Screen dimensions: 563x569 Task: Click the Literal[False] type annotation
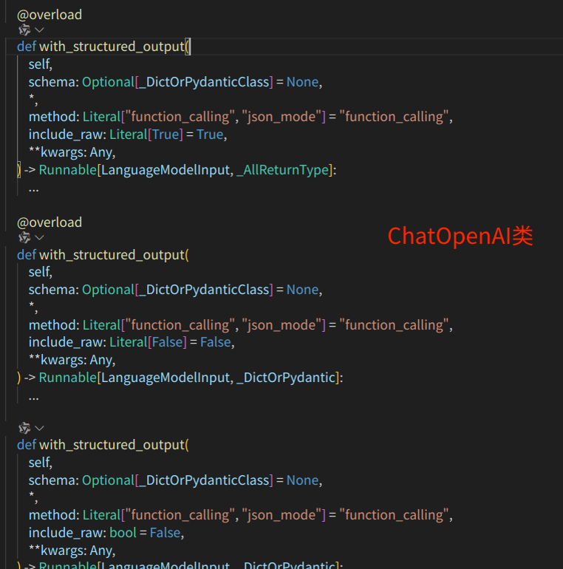(x=148, y=342)
